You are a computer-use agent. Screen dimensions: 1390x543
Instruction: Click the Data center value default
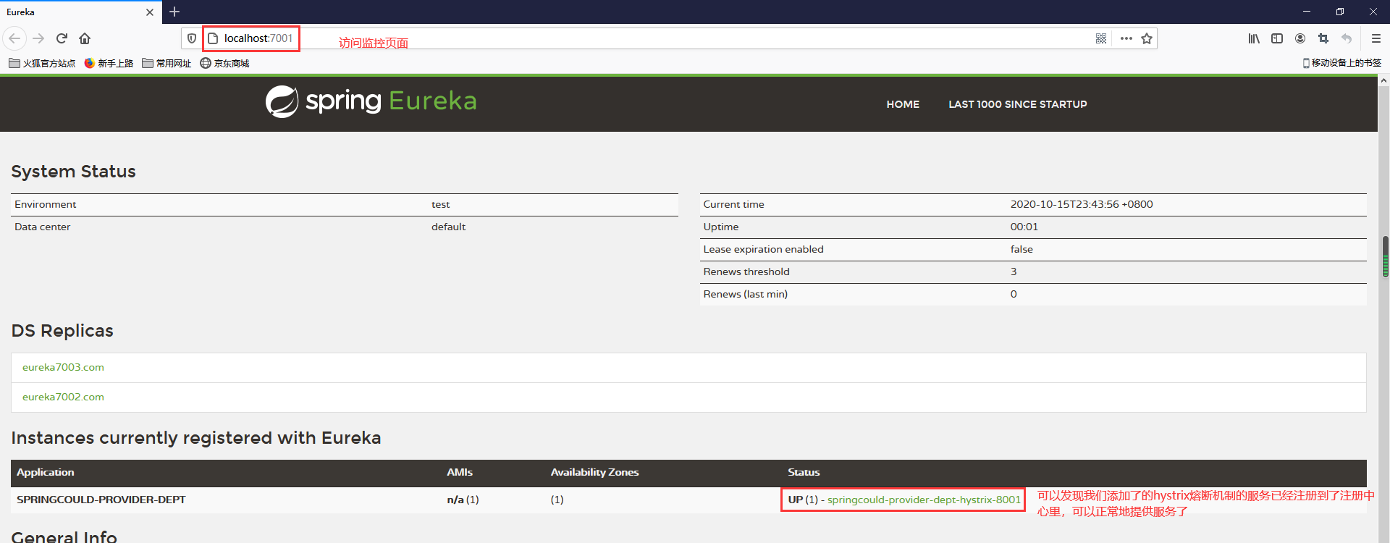[448, 227]
